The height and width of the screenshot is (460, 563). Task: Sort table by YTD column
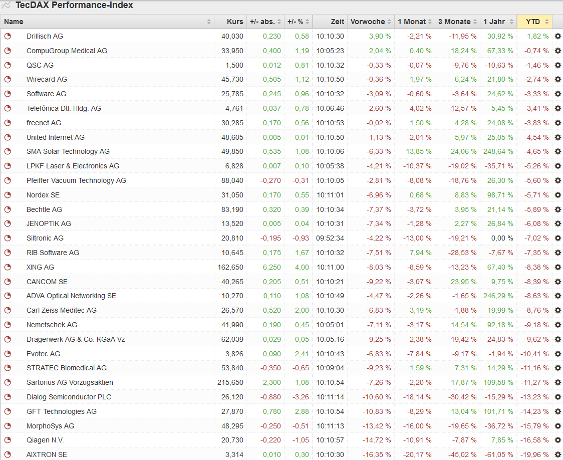click(x=534, y=22)
